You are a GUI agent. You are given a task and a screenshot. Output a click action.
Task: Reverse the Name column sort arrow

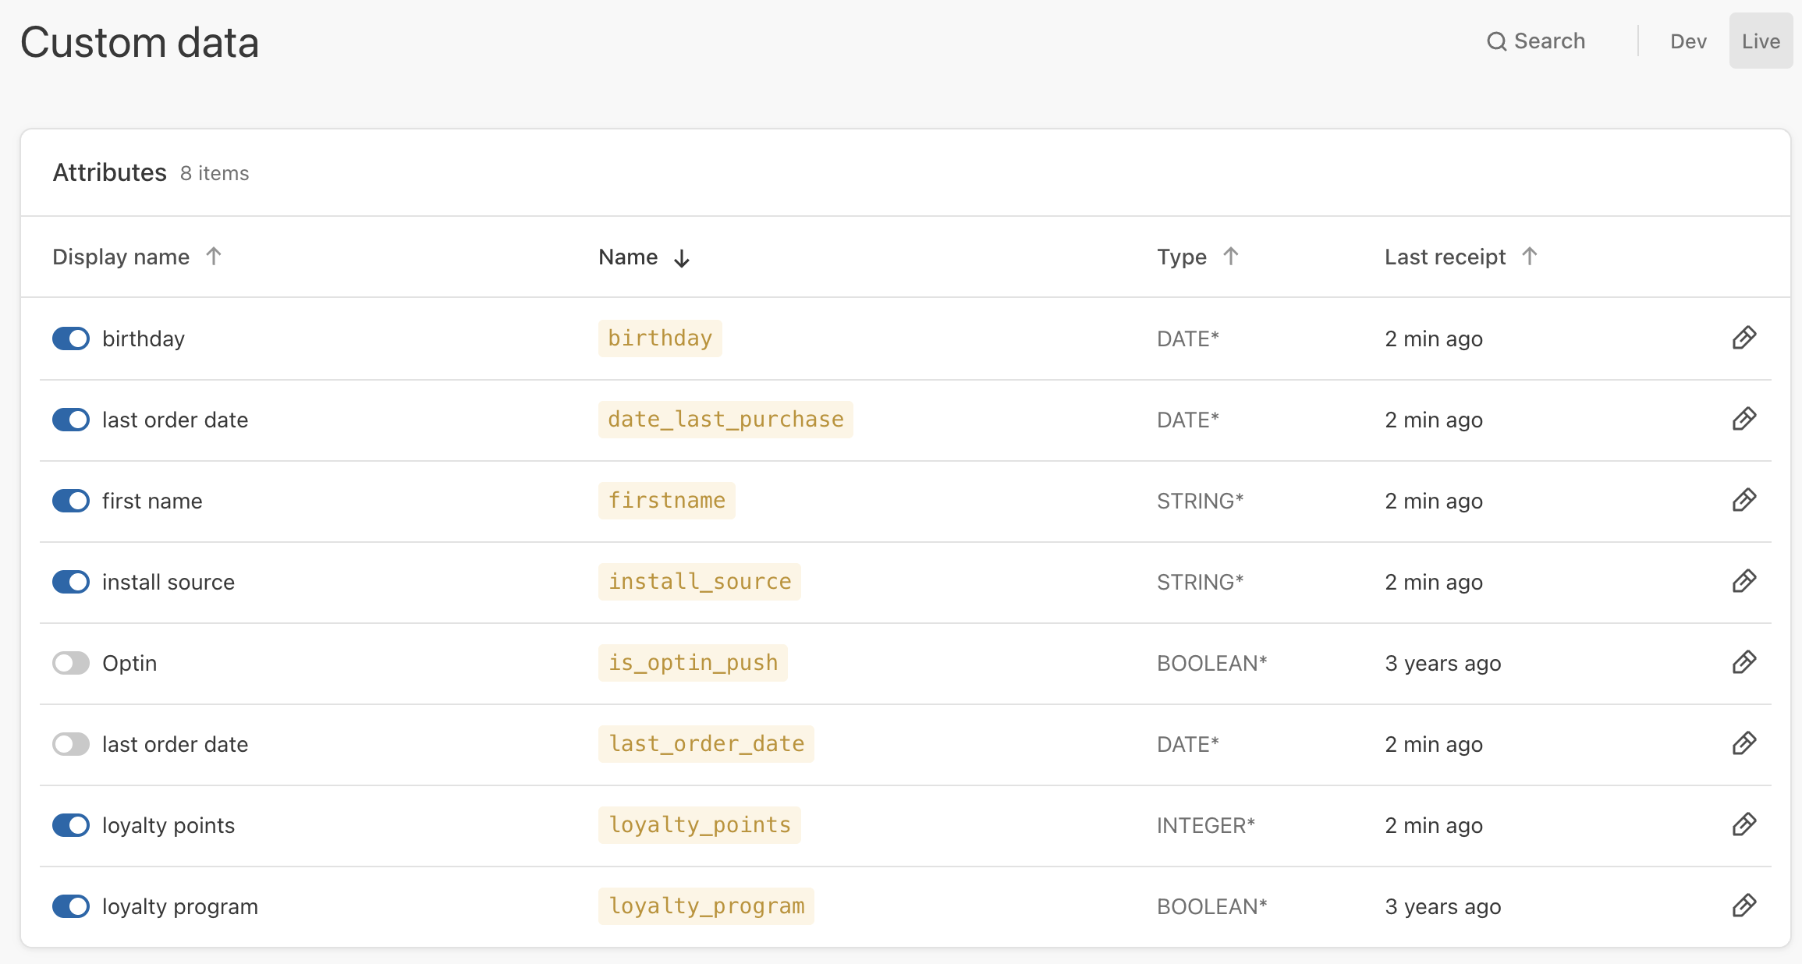[x=681, y=258]
